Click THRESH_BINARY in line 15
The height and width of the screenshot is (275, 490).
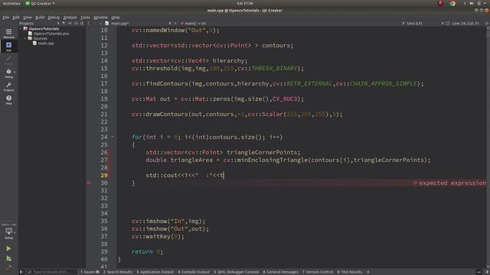coord(274,68)
